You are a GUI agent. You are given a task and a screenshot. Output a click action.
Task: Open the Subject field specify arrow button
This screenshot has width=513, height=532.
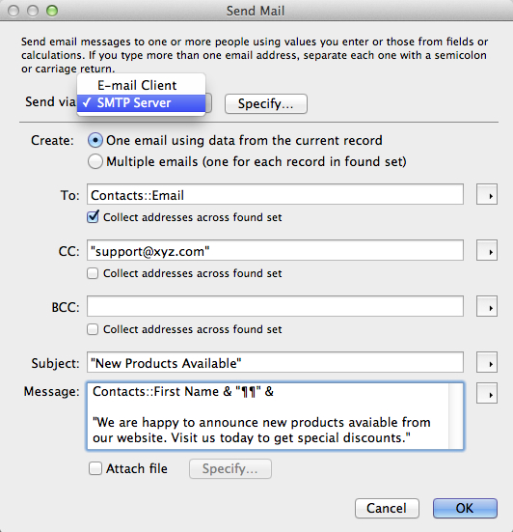487,362
